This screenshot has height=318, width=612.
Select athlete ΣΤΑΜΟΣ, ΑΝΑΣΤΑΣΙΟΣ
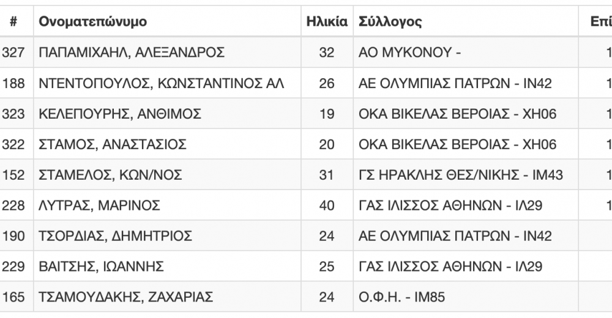113,144
